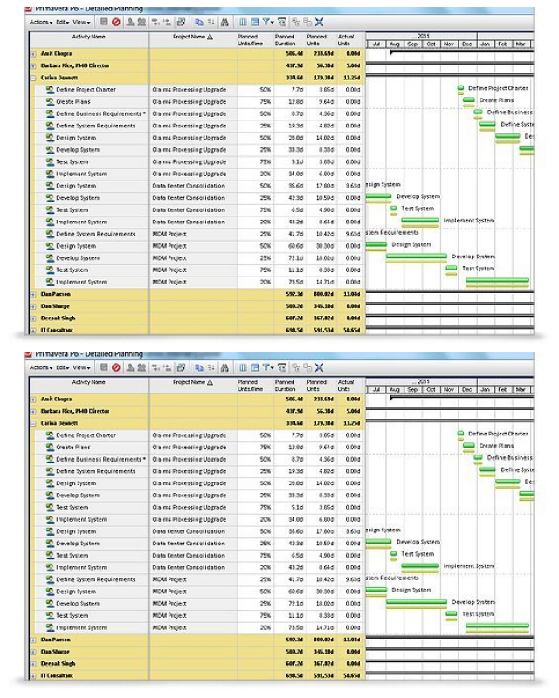The width and height of the screenshot is (559, 698).
Task: Click Oct month in bottom window timescale
Action: click(431, 389)
